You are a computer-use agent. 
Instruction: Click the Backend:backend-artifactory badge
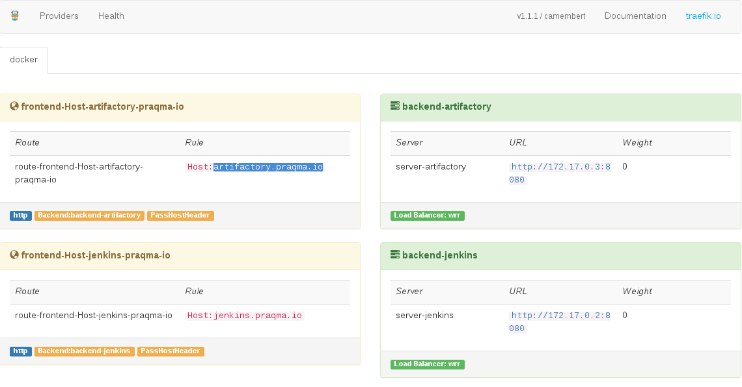(89, 216)
